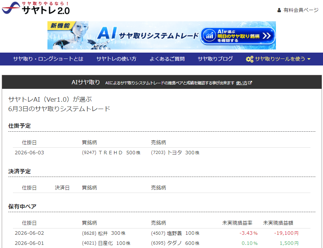Click (4507) 塩野義 100株 entry
Viewport: 323px width, 248px height.
tap(175, 233)
